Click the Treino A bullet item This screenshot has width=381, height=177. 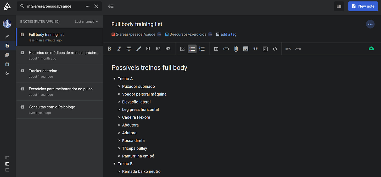[x=125, y=79]
